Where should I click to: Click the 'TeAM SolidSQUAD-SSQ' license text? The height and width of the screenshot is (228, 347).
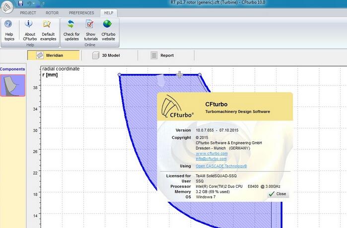[x=216, y=176]
